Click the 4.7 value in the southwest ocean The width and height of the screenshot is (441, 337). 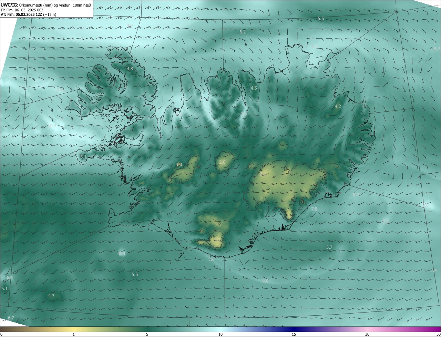[x=51, y=296]
